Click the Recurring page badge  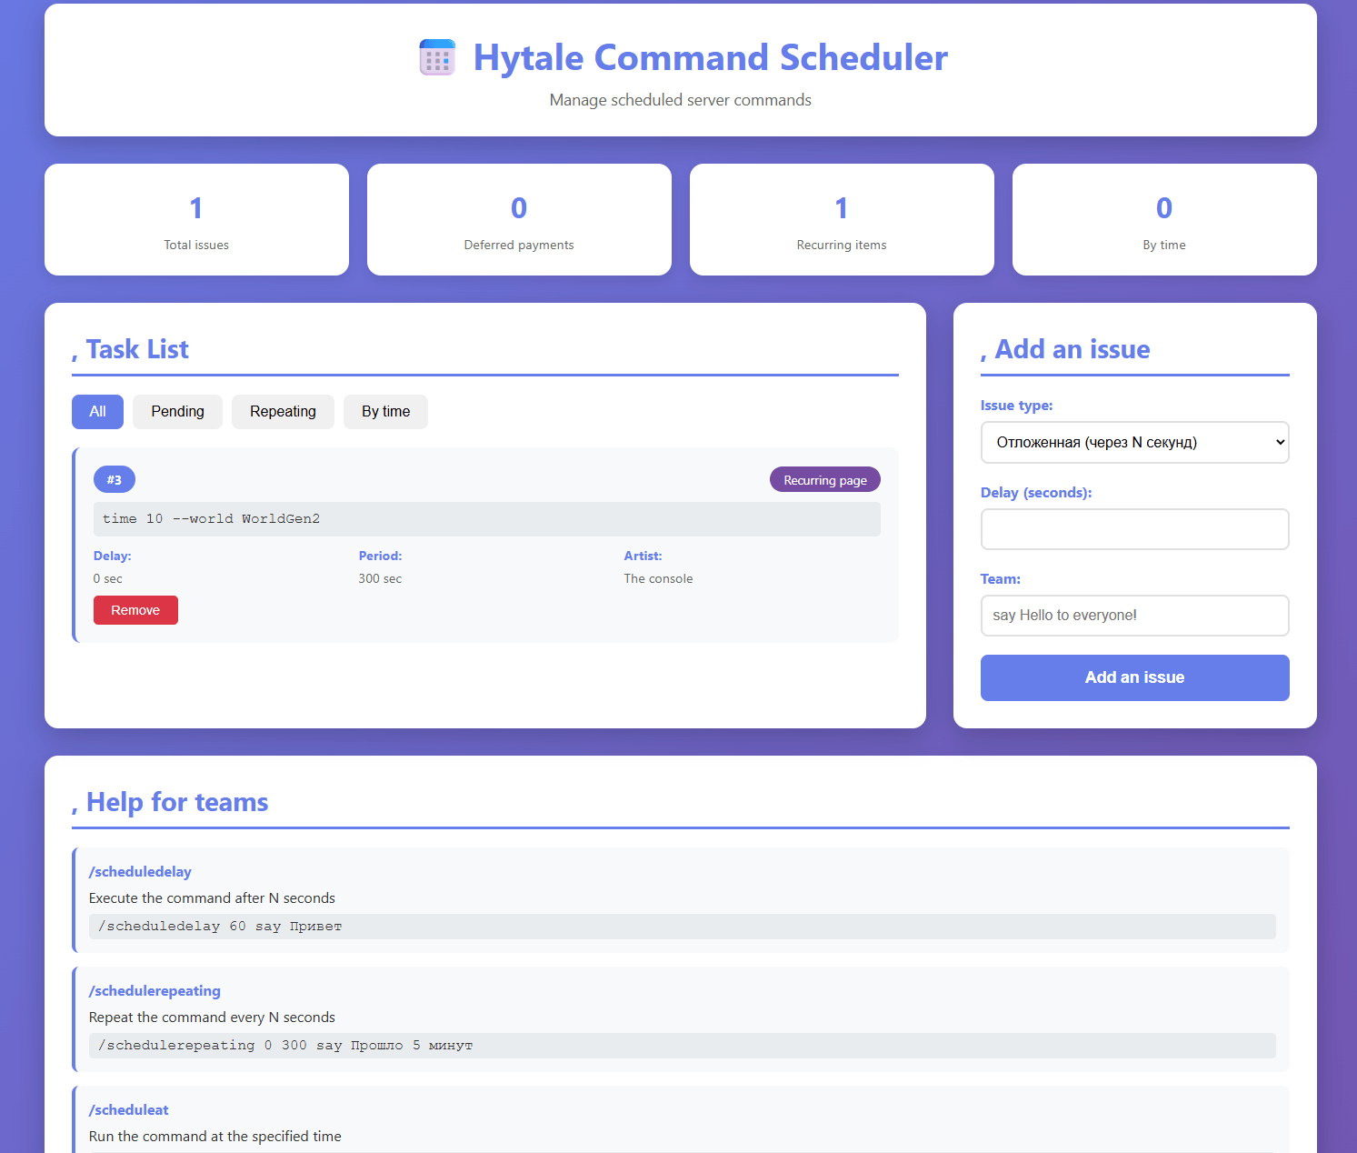824,480
